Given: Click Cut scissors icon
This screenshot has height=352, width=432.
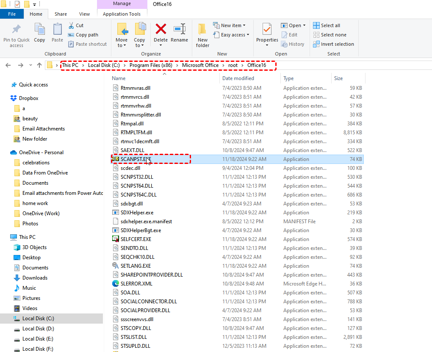Looking at the screenshot, I should tap(71, 25).
